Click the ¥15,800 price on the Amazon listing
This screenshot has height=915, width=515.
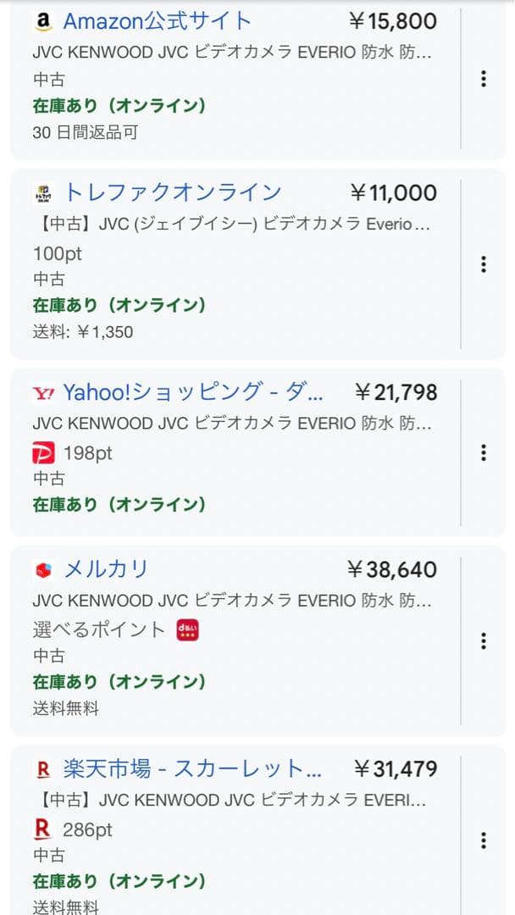(392, 19)
